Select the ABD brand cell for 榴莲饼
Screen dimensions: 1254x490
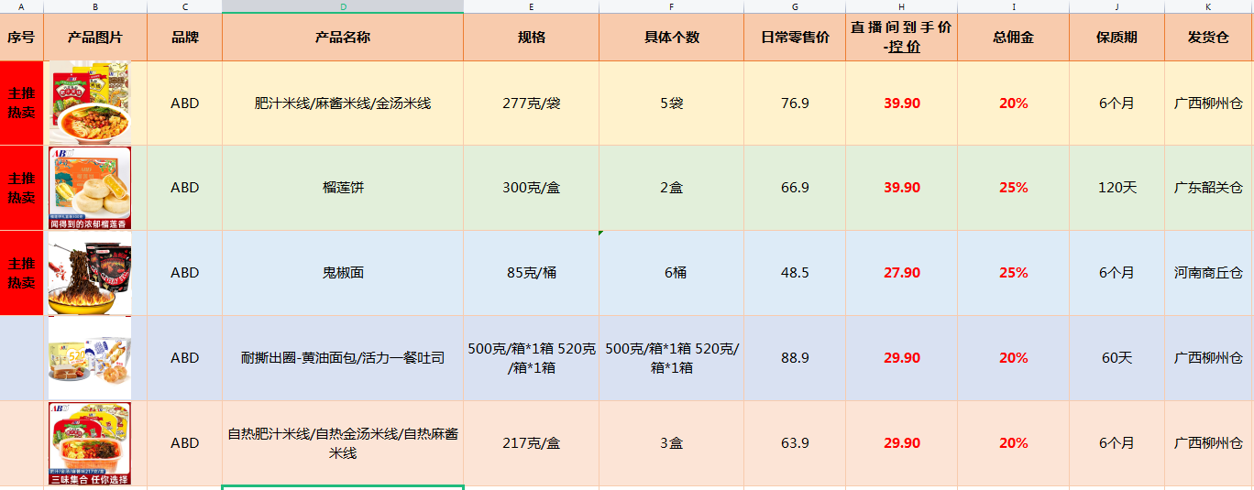point(185,188)
